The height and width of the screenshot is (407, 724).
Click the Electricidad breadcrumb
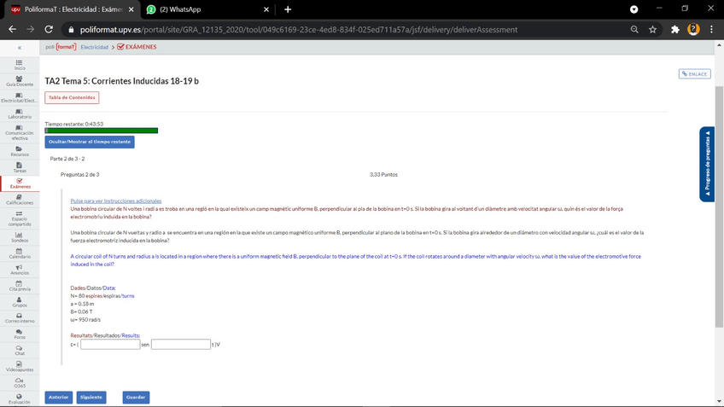(x=94, y=47)
